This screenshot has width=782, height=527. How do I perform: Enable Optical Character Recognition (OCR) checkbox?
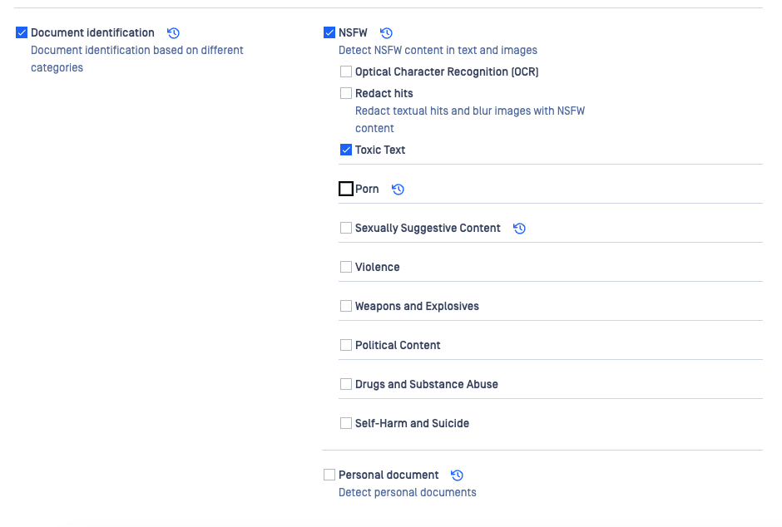click(346, 72)
